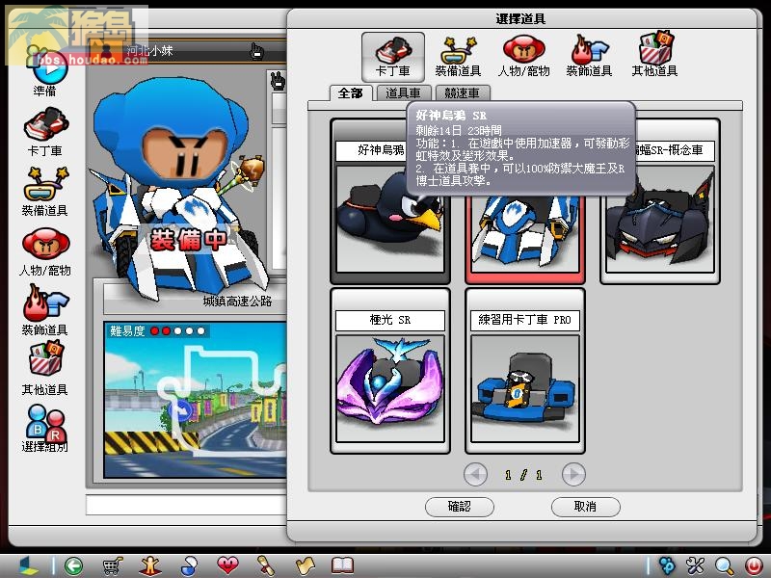Click the green back arrow in the bottom bar
The height and width of the screenshot is (578, 771).
click(73, 566)
